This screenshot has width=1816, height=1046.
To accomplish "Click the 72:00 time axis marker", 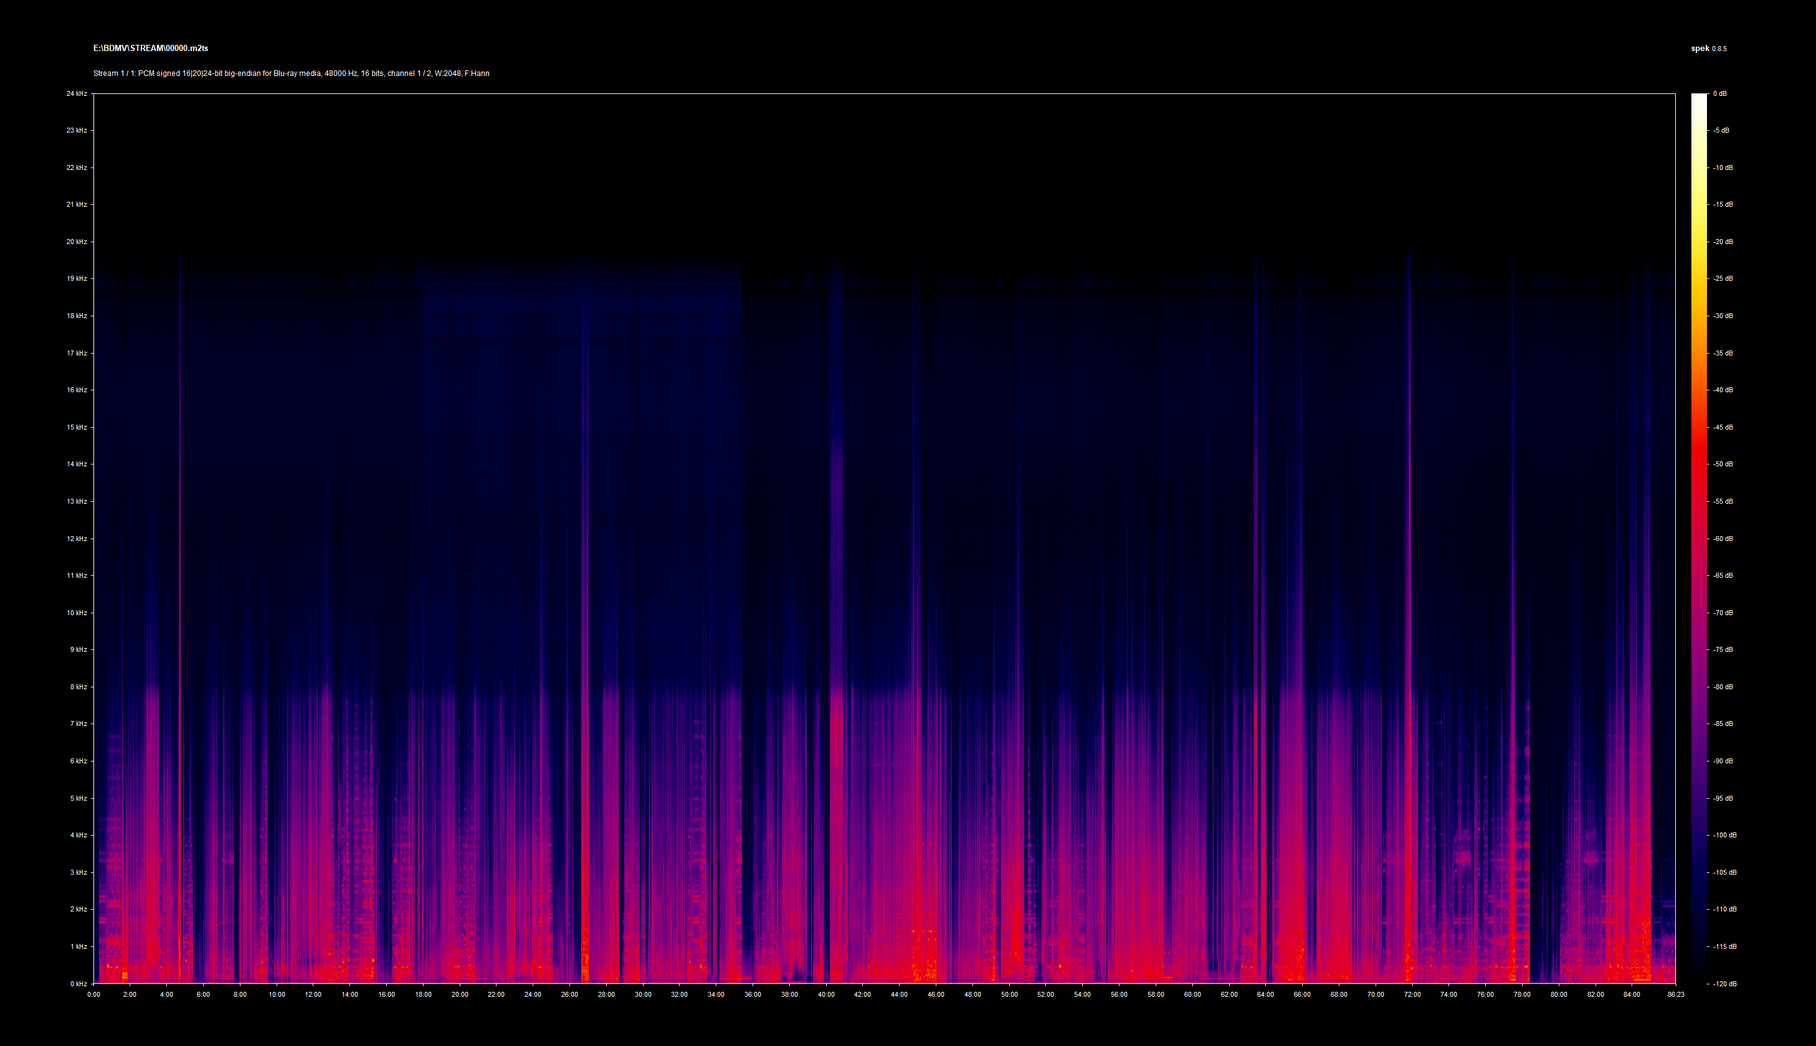I will pos(1412,994).
